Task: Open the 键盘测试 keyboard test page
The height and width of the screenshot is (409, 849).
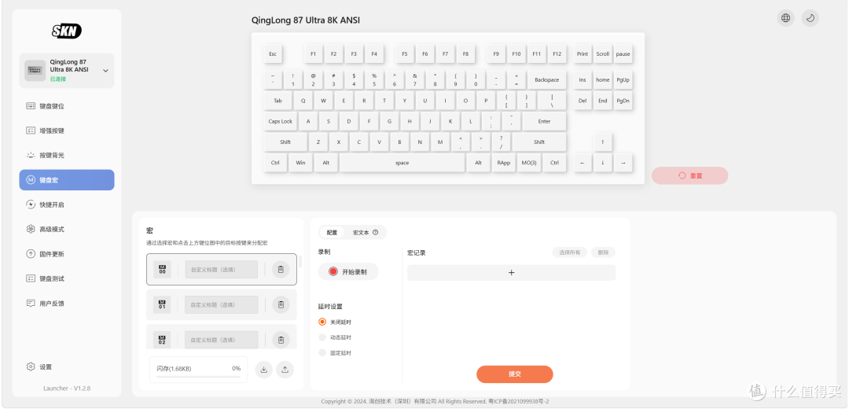Action: point(67,278)
